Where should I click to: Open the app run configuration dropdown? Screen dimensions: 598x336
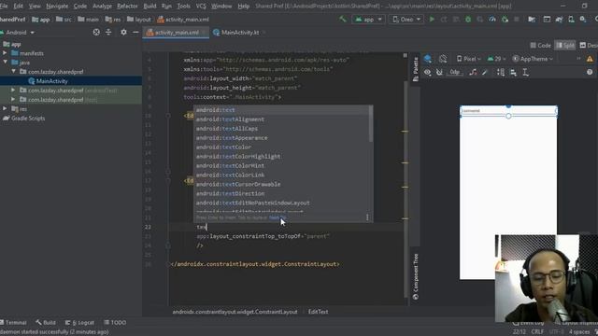tap(368, 19)
